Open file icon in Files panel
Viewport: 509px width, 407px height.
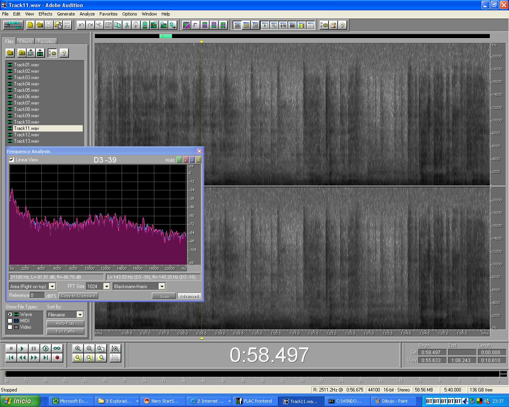click(x=10, y=53)
